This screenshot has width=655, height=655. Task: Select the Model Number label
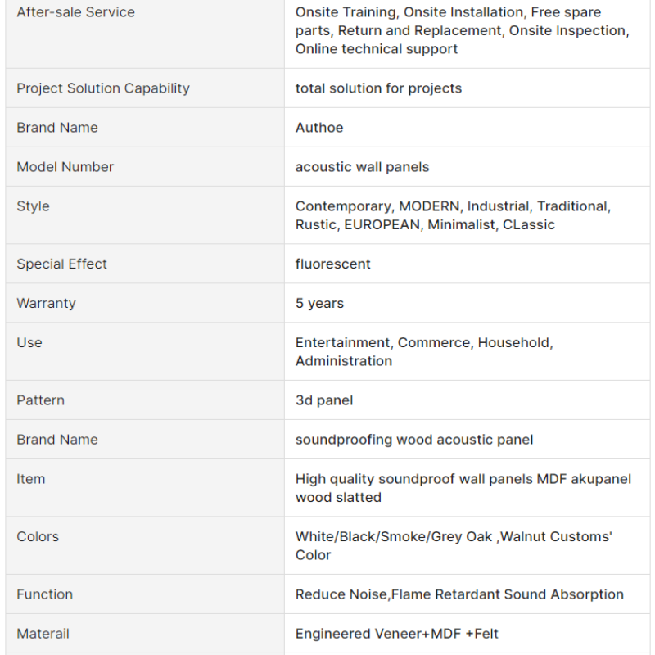pyautogui.click(x=65, y=167)
